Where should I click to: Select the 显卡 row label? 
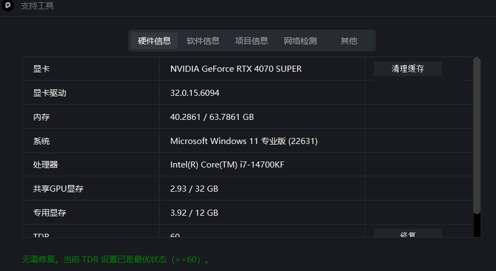coord(42,69)
